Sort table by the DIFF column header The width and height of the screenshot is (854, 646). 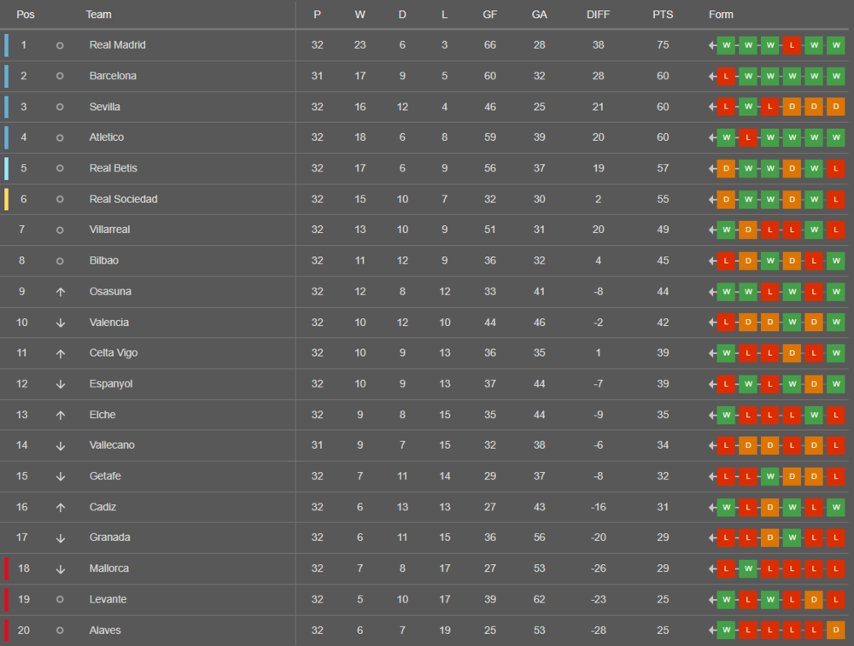599,15
